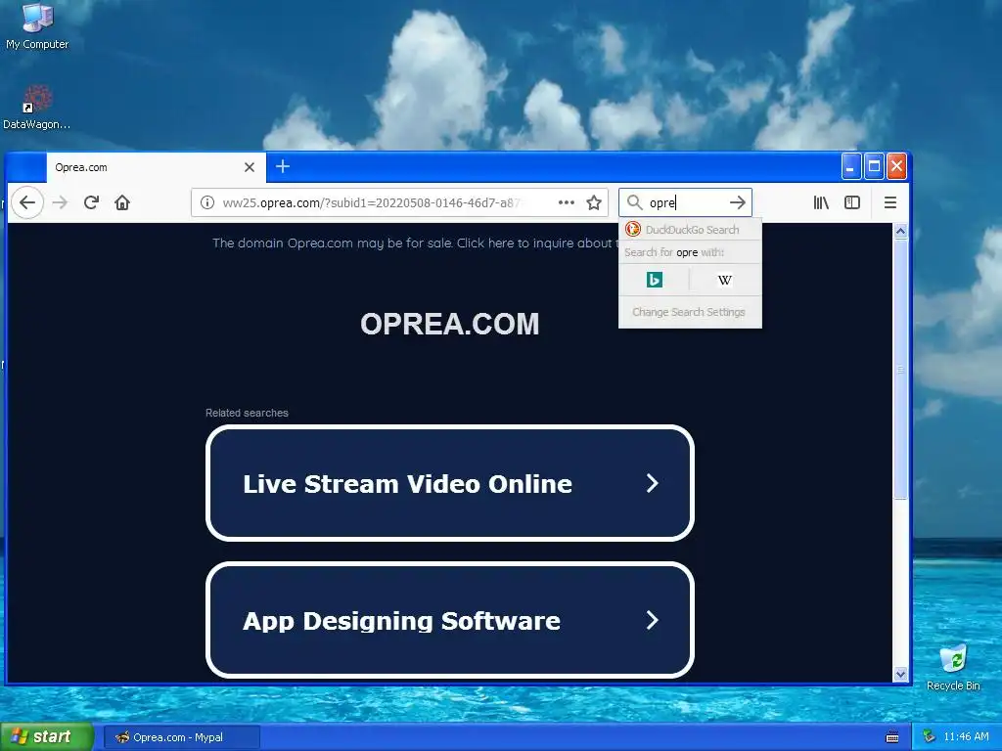Show site information for ww25.oprea.com
1002x751 pixels.
point(207,202)
